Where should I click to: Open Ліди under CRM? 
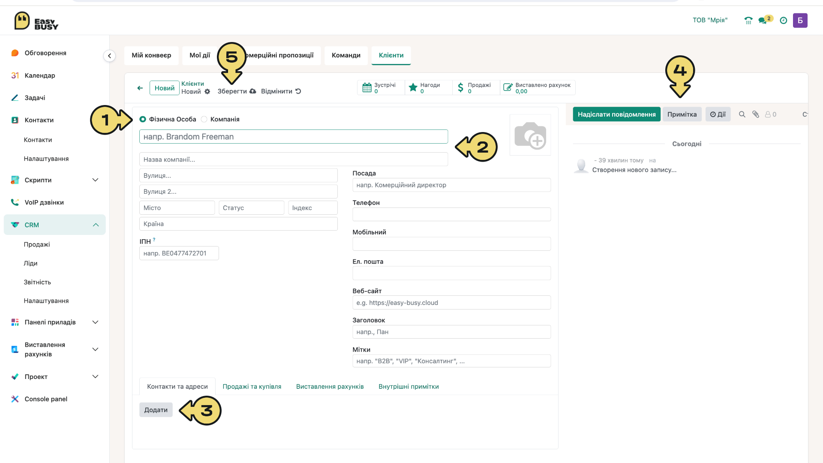[30, 263]
